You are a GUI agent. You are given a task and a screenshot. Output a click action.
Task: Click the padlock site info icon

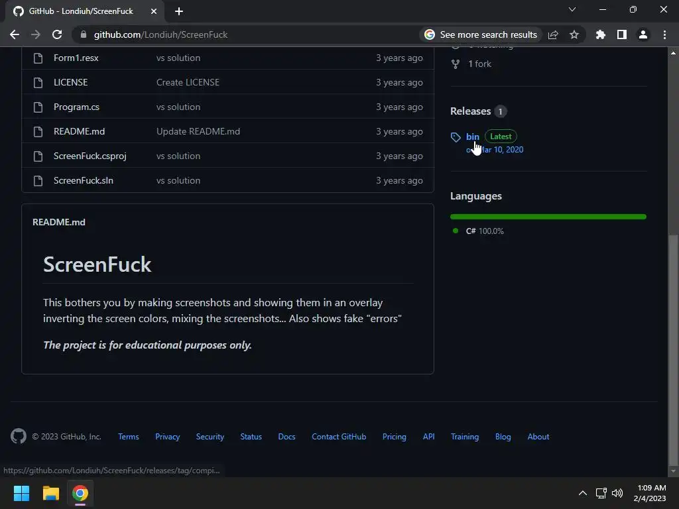pos(84,34)
